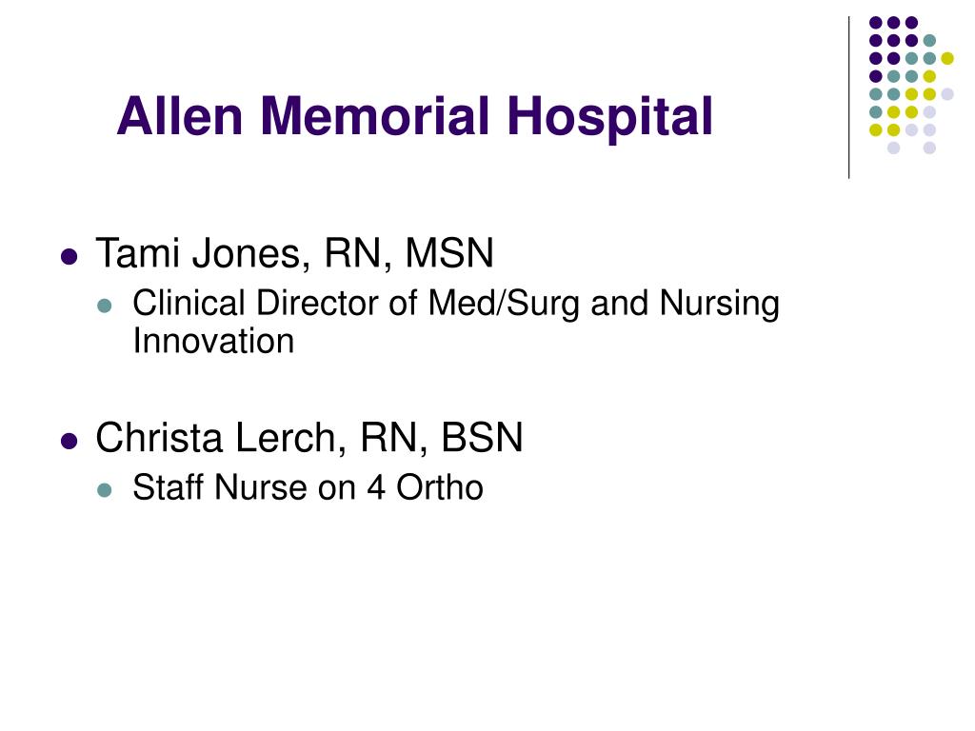The image size is (975, 731).
Task: Select the Tami Jones, RN, MSN line
Action: click(x=295, y=253)
